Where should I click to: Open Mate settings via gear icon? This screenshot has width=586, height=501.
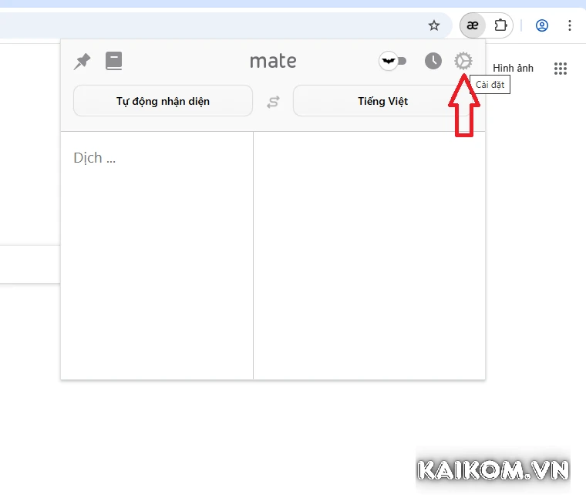pos(463,61)
